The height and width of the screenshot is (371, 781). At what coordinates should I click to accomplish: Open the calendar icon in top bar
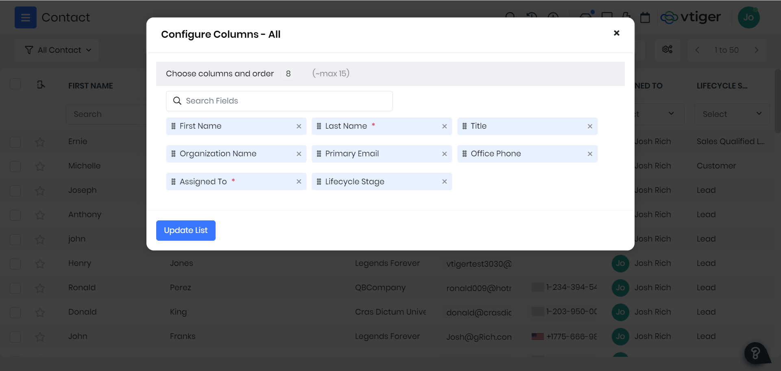(x=645, y=17)
